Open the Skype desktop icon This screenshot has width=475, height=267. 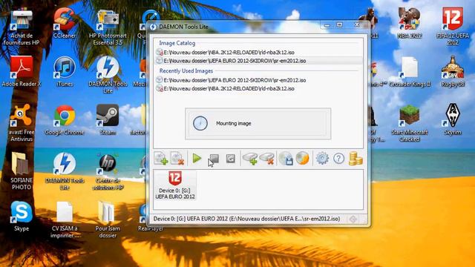click(x=22, y=217)
